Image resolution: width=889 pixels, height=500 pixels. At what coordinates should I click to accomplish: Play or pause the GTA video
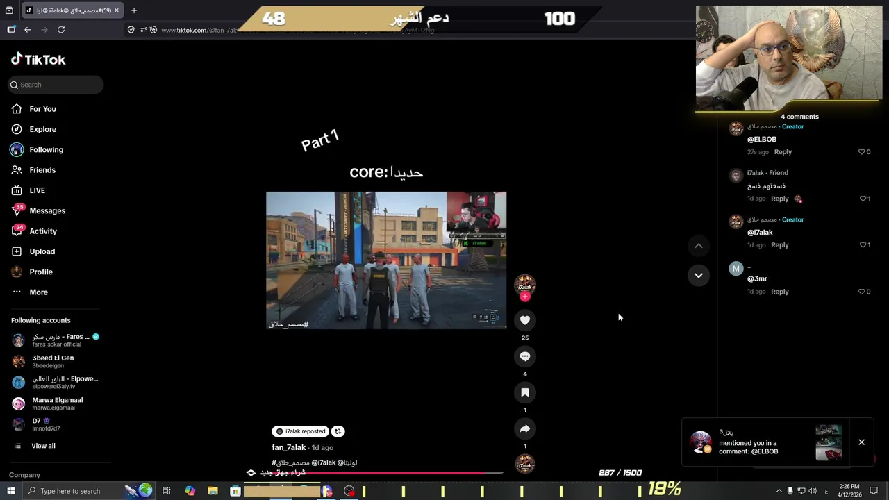386,260
